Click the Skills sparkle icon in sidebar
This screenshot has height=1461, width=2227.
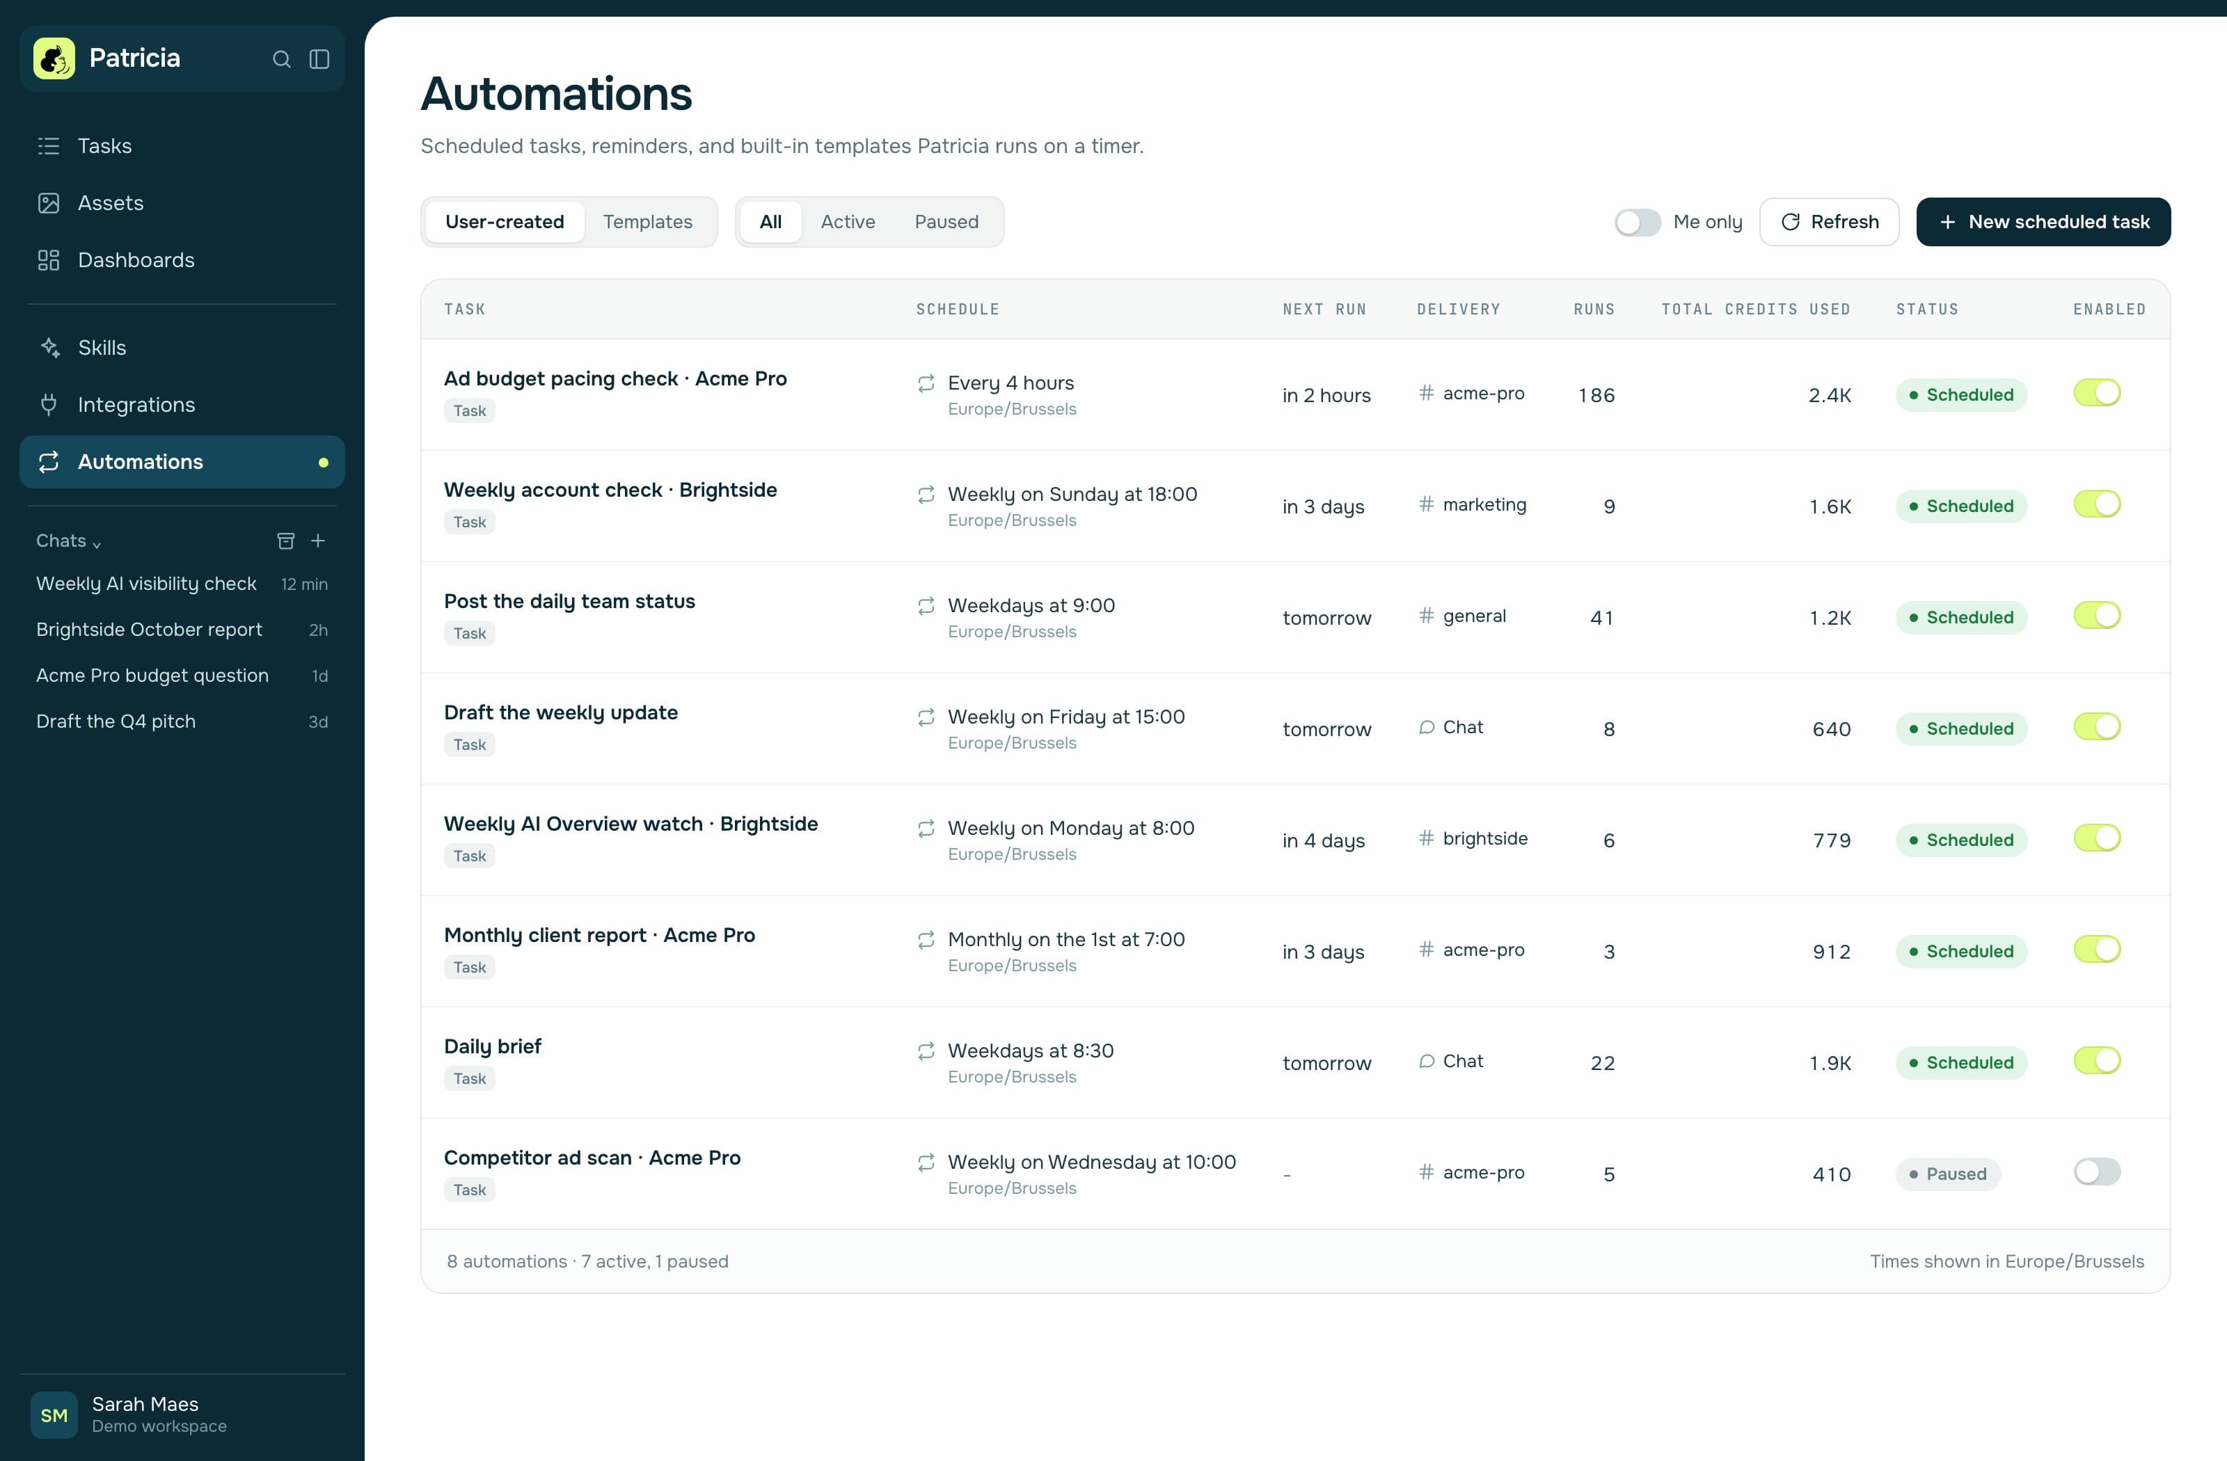49,348
